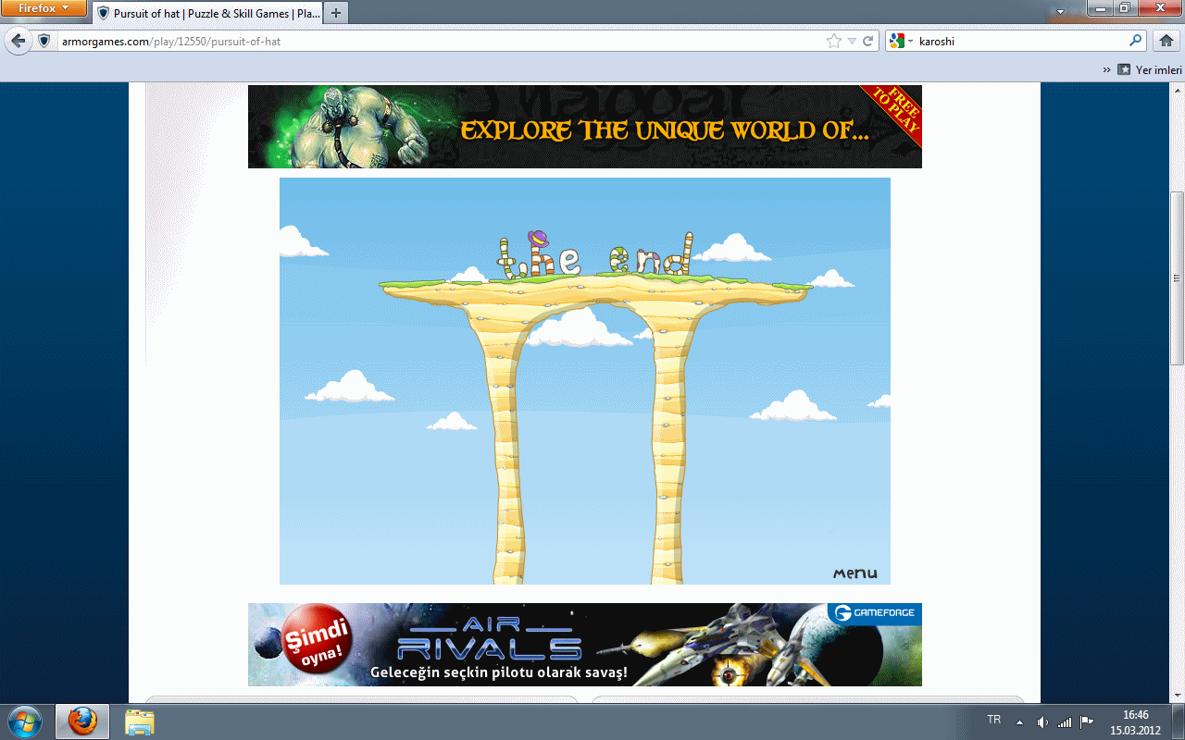Click the menu button in the game
The image size is (1185, 740).
tap(854, 573)
